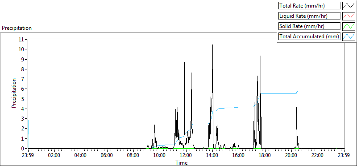
Task: Click the Time x-axis label
Action: click(182, 163)
